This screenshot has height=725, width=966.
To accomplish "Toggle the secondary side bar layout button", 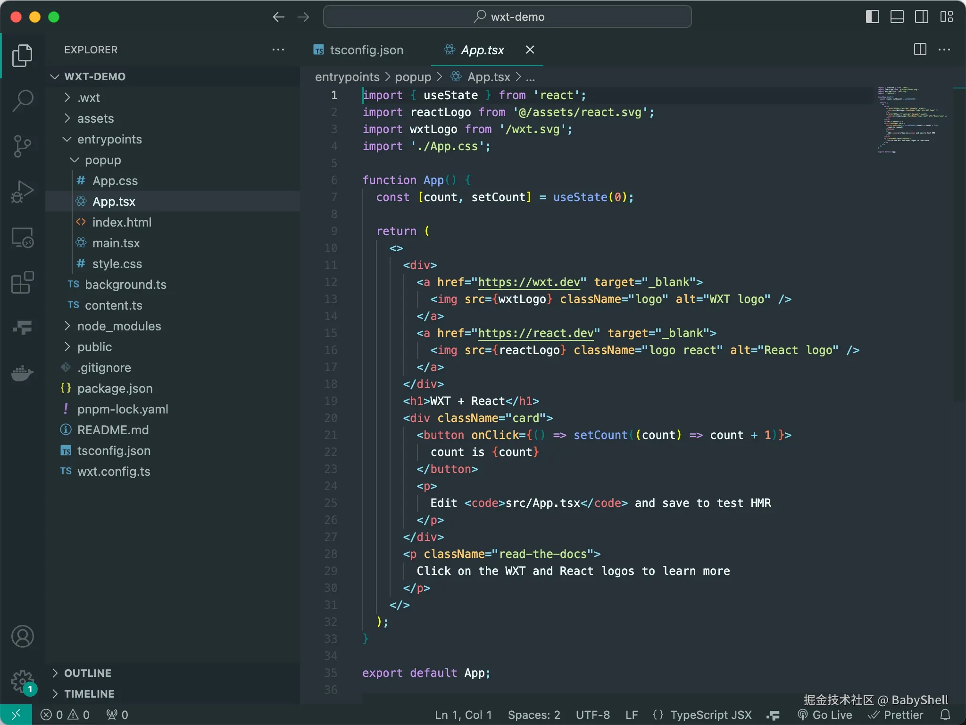I will coord(921,17).
